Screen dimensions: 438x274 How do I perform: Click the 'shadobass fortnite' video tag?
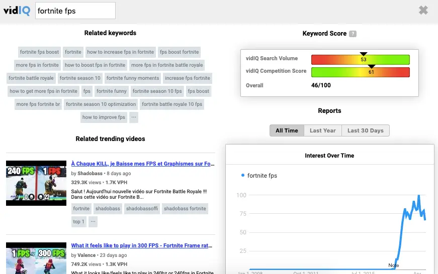[x=185, y=208]
